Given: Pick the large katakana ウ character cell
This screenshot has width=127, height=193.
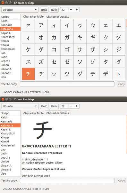Looking at the screenshot, I should coord(93,25).
